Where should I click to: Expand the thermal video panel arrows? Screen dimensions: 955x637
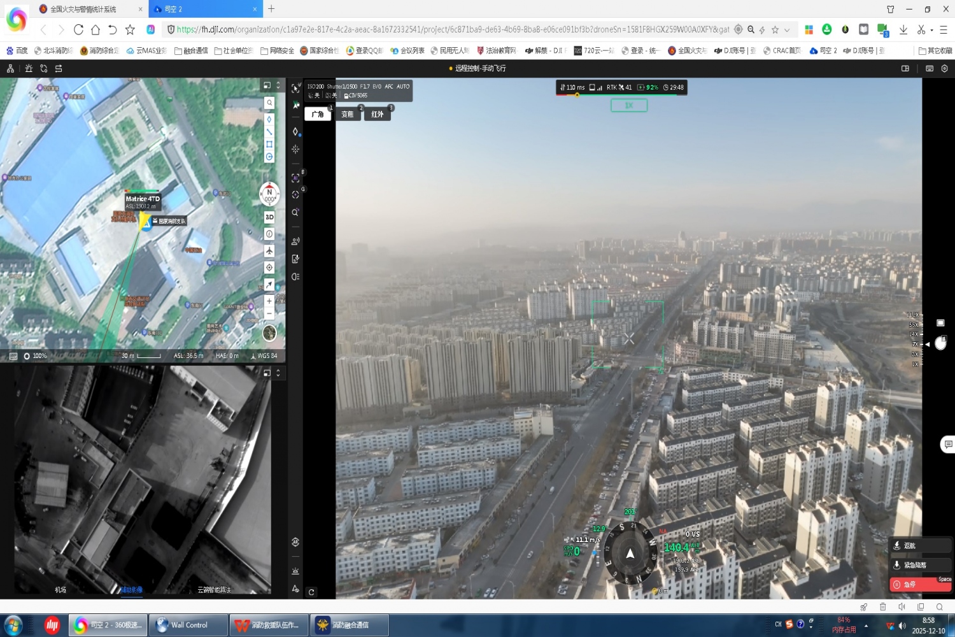278,373
